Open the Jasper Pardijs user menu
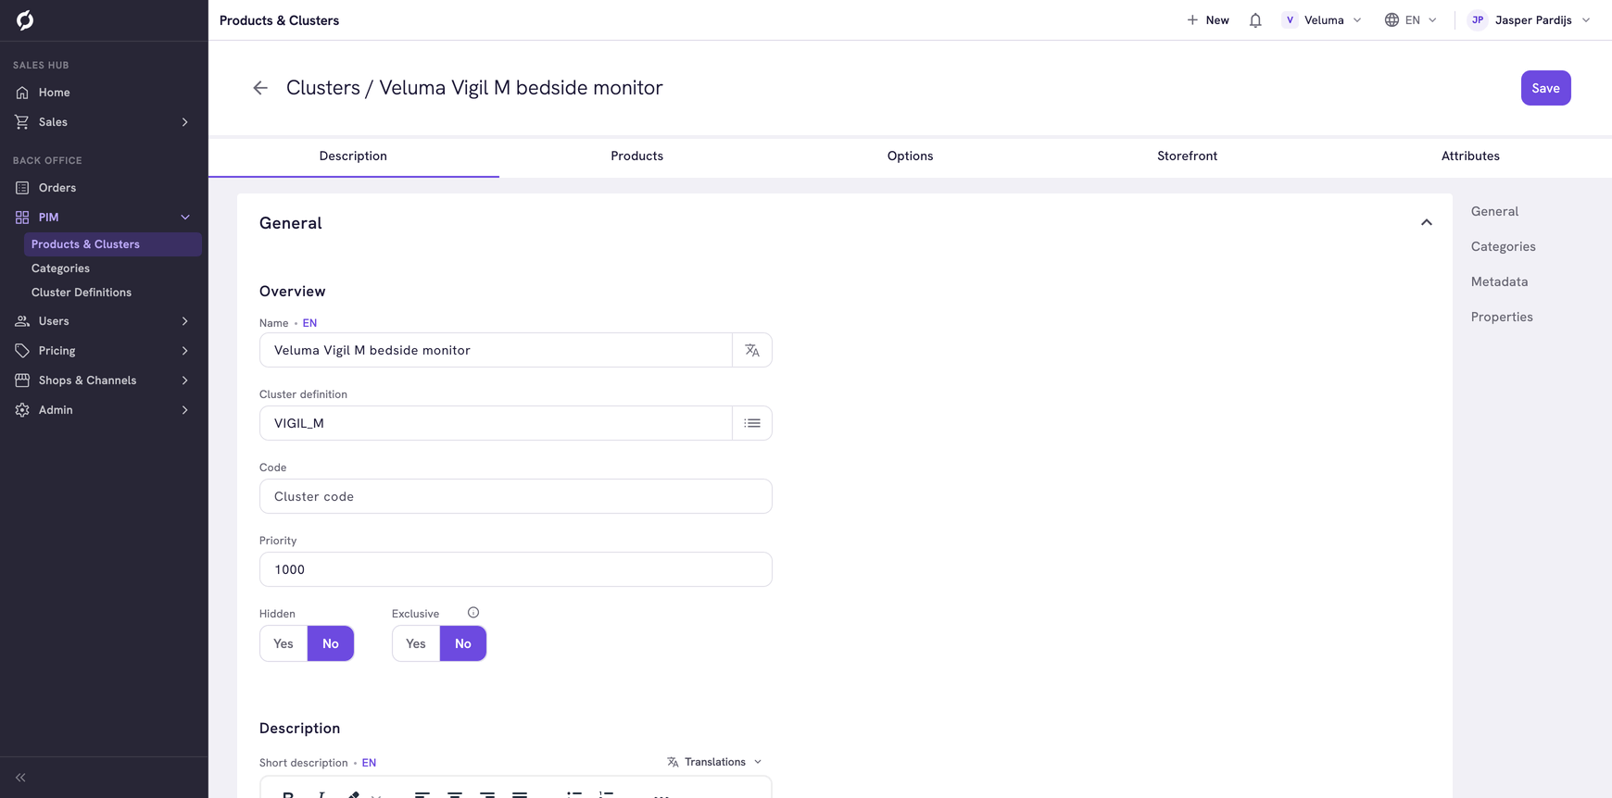Image resolution: width=1612 pixels, height=798 pixels. pos(1530,20)
